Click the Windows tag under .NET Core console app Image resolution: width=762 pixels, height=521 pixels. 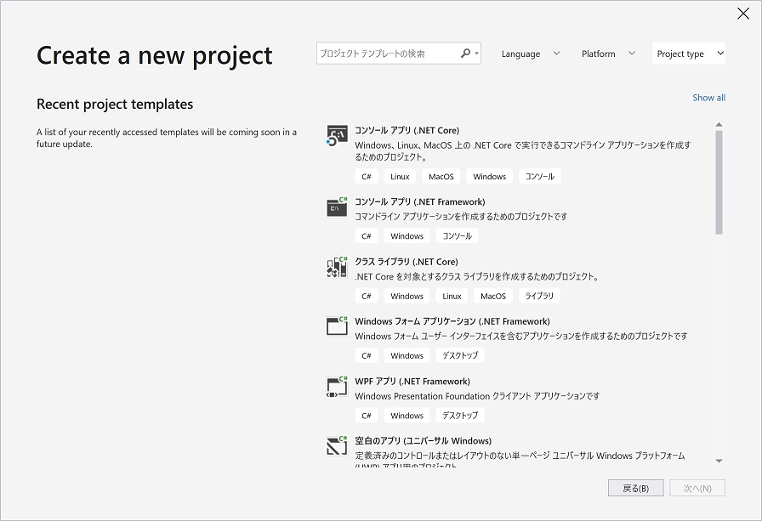(x=489, y=176)
